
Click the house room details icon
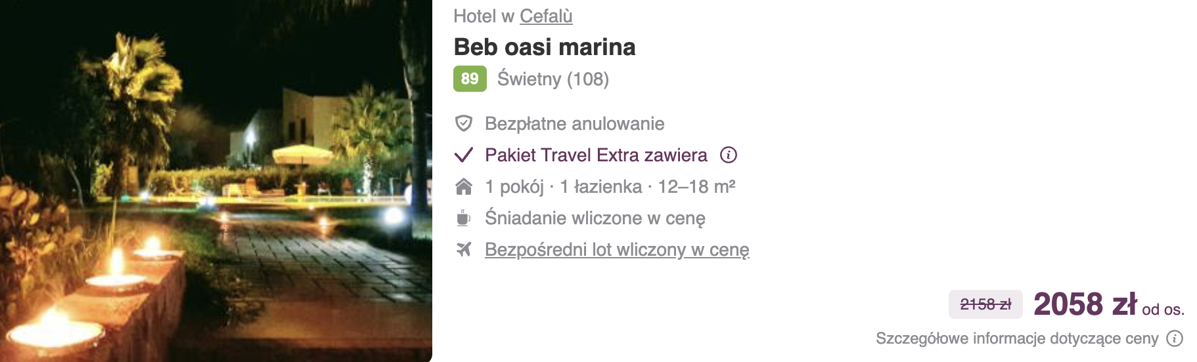coord(464,187)
